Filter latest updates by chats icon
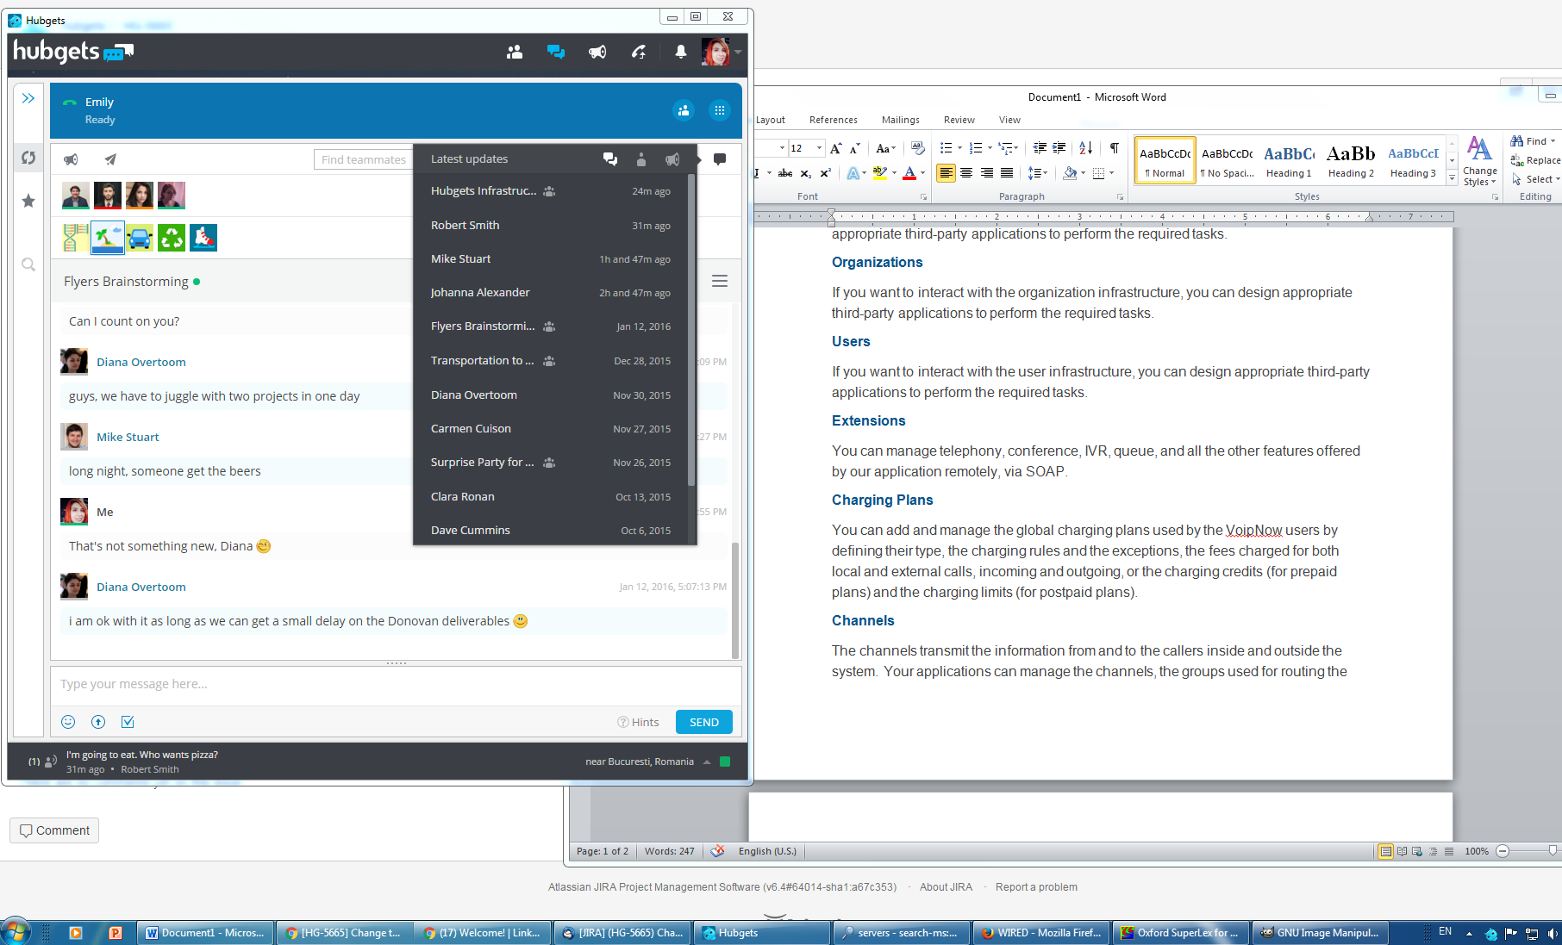 pyautogui.click(x=610, y=159)
